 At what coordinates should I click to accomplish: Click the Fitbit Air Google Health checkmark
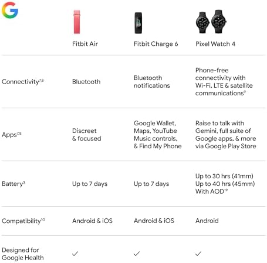click(x=75, y=254)
